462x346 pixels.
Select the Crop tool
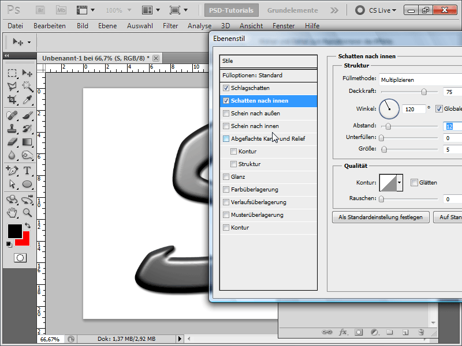pyautogui.click(x=12, y=100)
